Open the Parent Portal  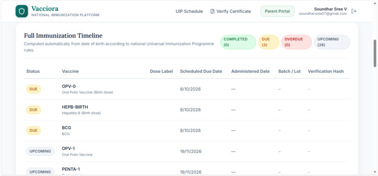tap(277, 11)
